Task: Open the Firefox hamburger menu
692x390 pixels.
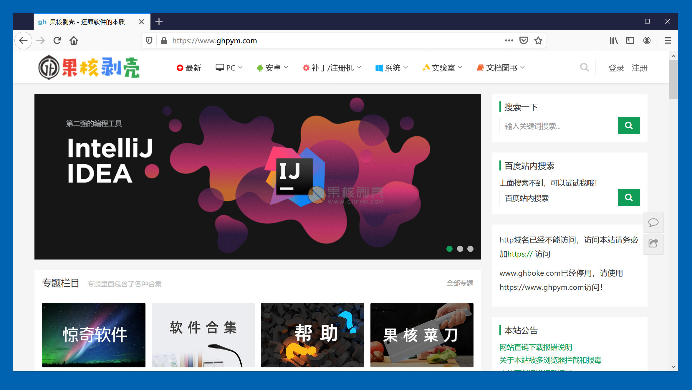Action: [668, 41]
